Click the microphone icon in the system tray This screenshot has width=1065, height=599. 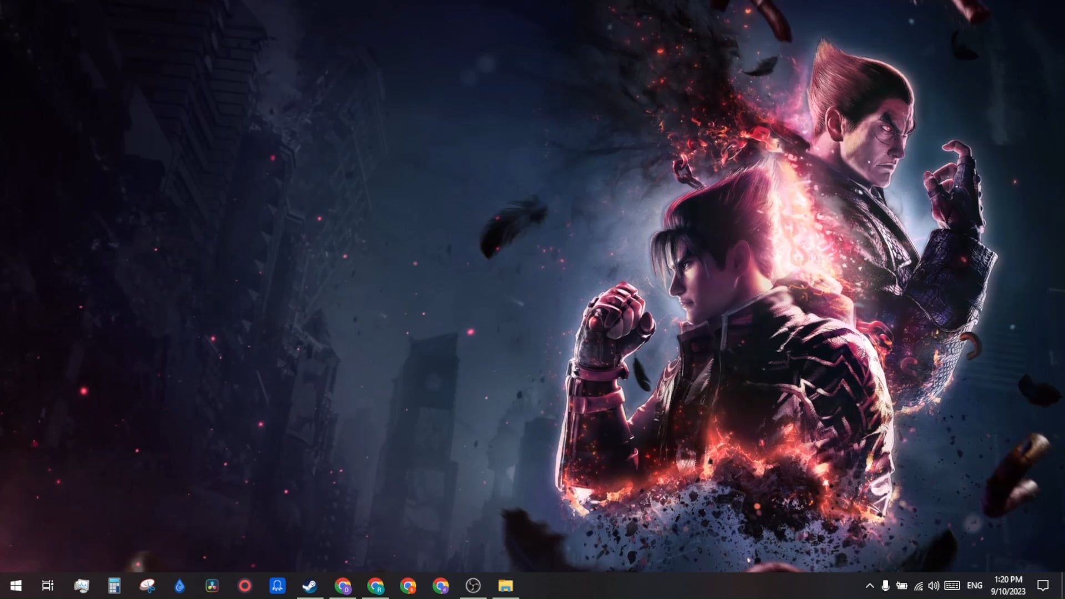tap(886, 585)
